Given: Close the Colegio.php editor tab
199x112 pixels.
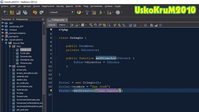Looking at the screenshot, I should point(66,20).
